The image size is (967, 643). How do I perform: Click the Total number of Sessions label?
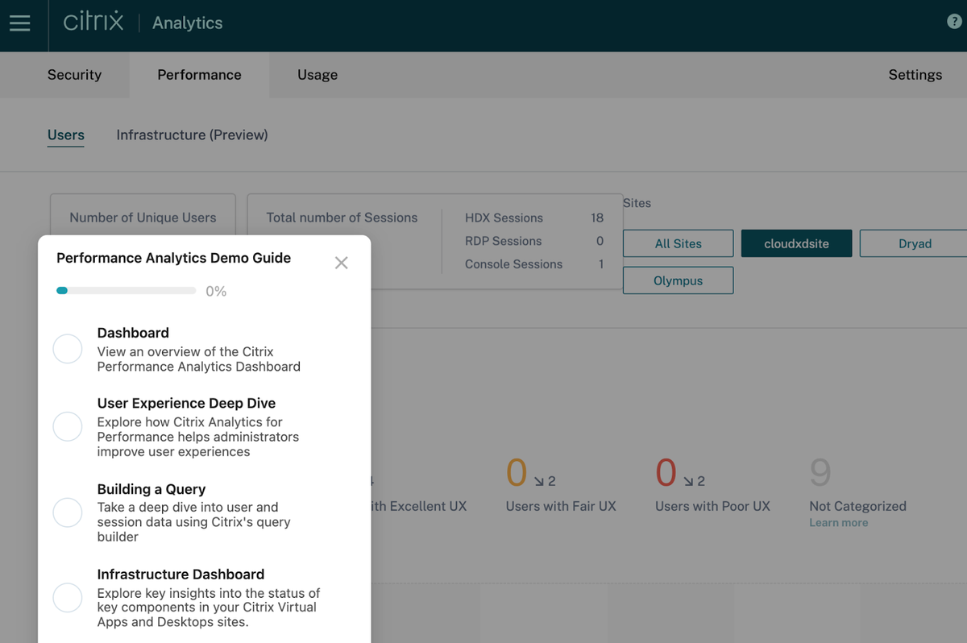point(342,218)
